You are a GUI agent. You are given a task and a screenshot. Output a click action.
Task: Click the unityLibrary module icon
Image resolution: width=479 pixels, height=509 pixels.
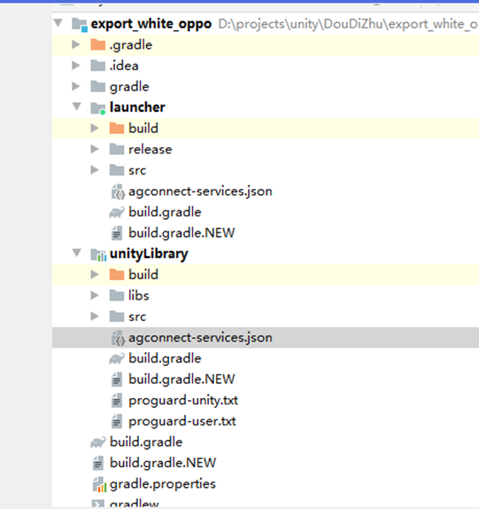point(98,254)
